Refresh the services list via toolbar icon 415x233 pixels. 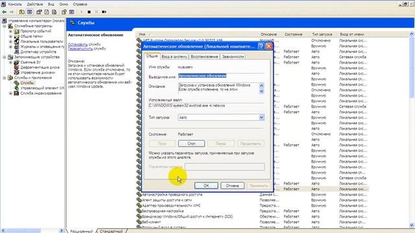click(x=47, y=12)
